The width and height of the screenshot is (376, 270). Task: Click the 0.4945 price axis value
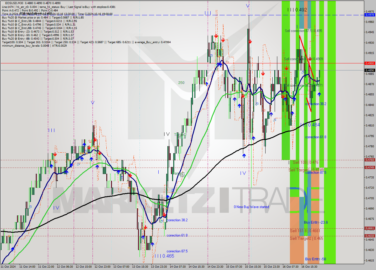pos(370,32)
